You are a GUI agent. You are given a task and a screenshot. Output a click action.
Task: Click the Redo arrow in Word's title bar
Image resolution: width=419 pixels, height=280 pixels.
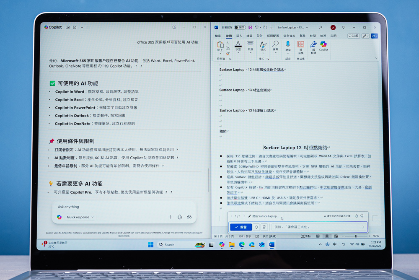click(x=265, y=27)
